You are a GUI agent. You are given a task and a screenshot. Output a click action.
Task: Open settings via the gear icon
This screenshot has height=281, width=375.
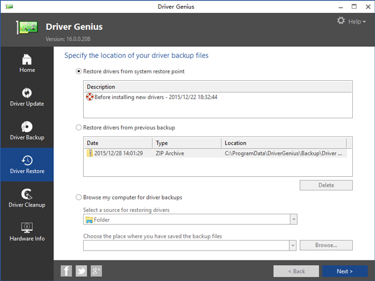click(341, 21)
